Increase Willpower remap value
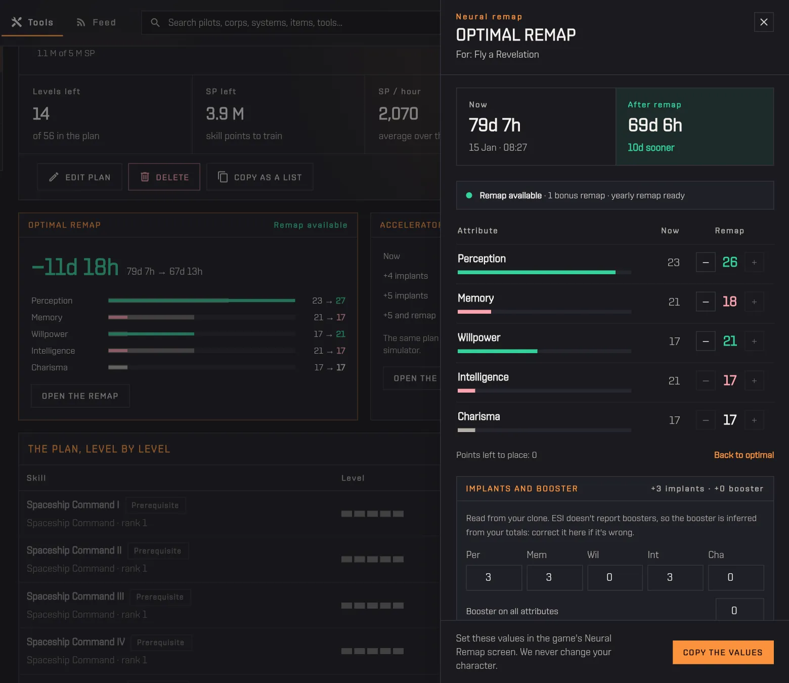Viewport: 789px width, 683px height. (x=754, y=341)
